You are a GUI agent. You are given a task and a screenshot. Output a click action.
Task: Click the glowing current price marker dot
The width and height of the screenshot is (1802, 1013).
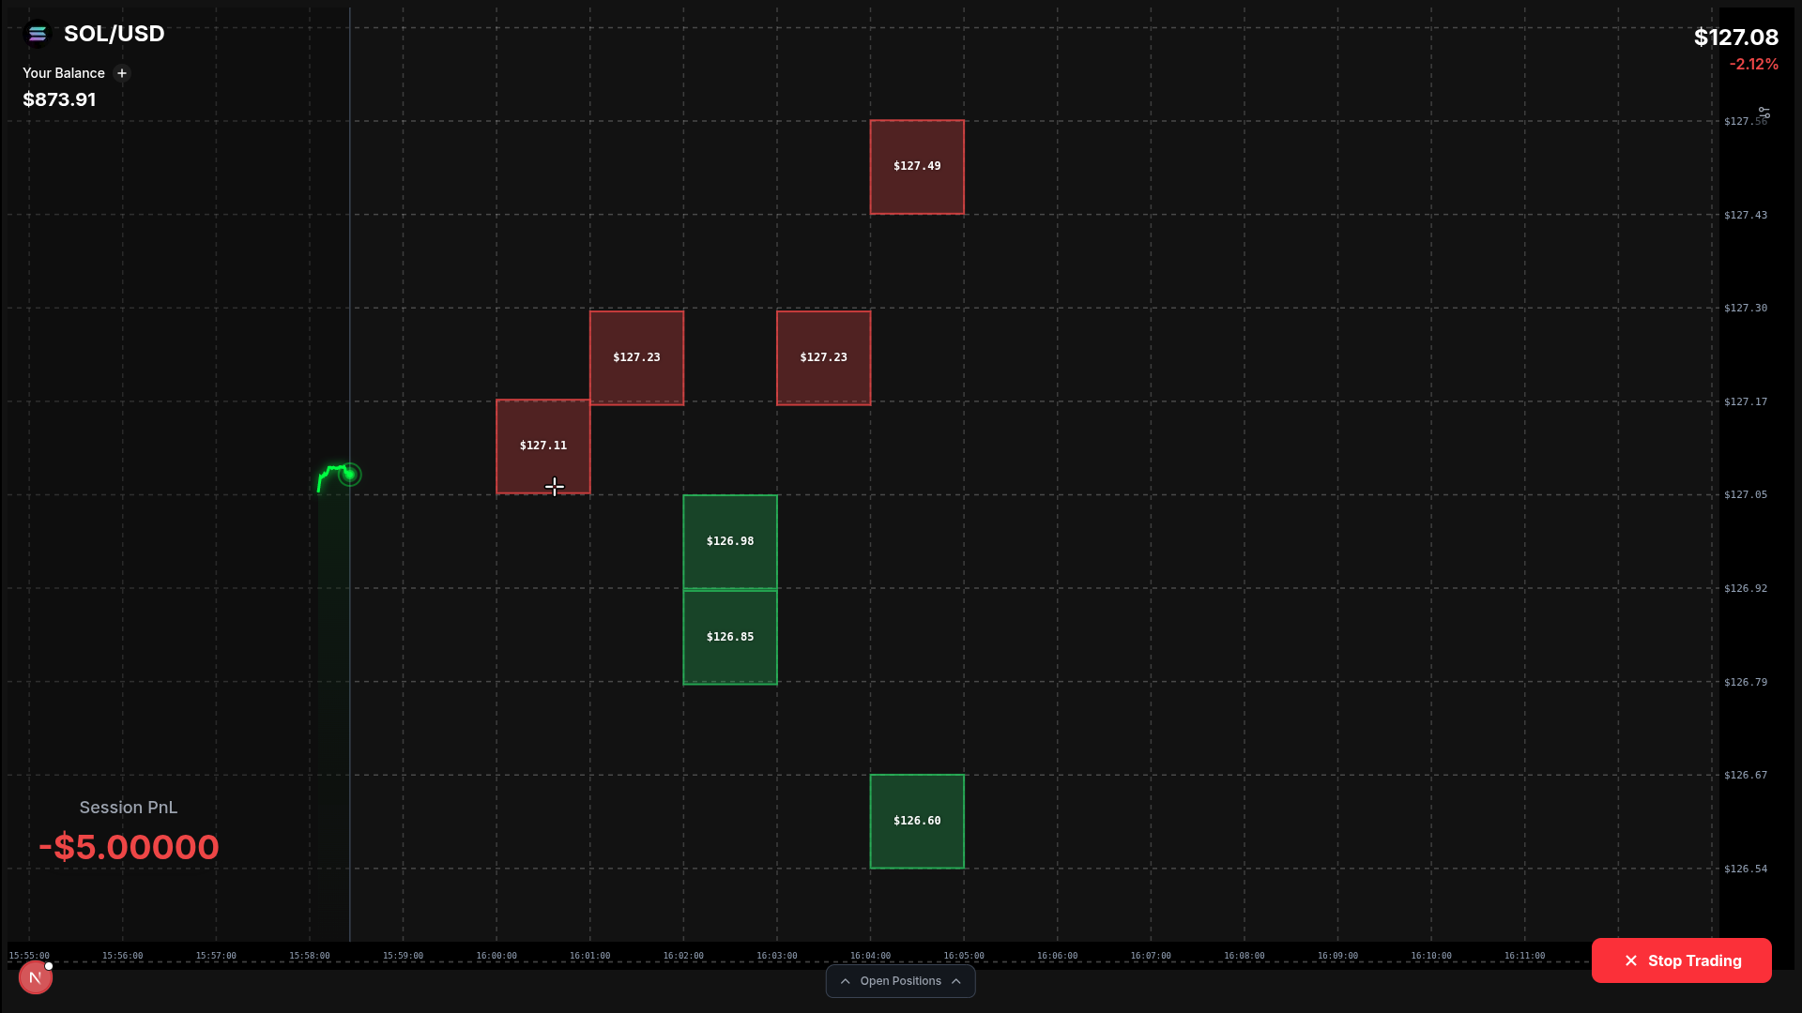pos(349,475)
